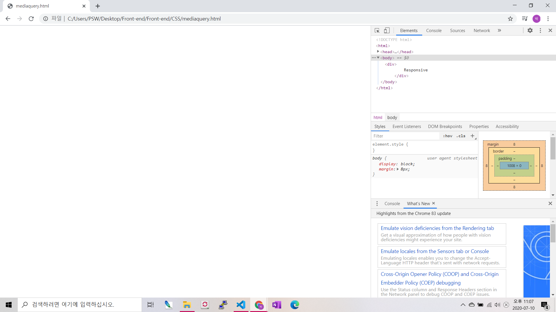Open the DevTools customize menu
This screenshot has width=556, height=312.
coord(540,30)
